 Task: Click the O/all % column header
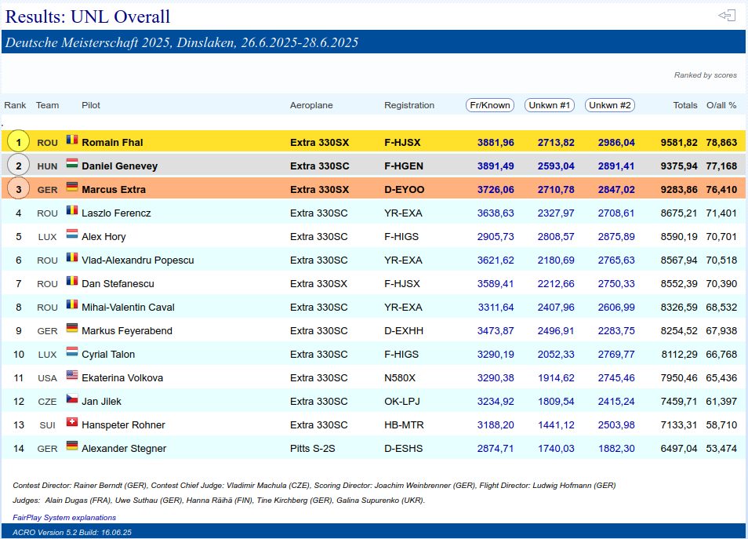tap(721, 105)
